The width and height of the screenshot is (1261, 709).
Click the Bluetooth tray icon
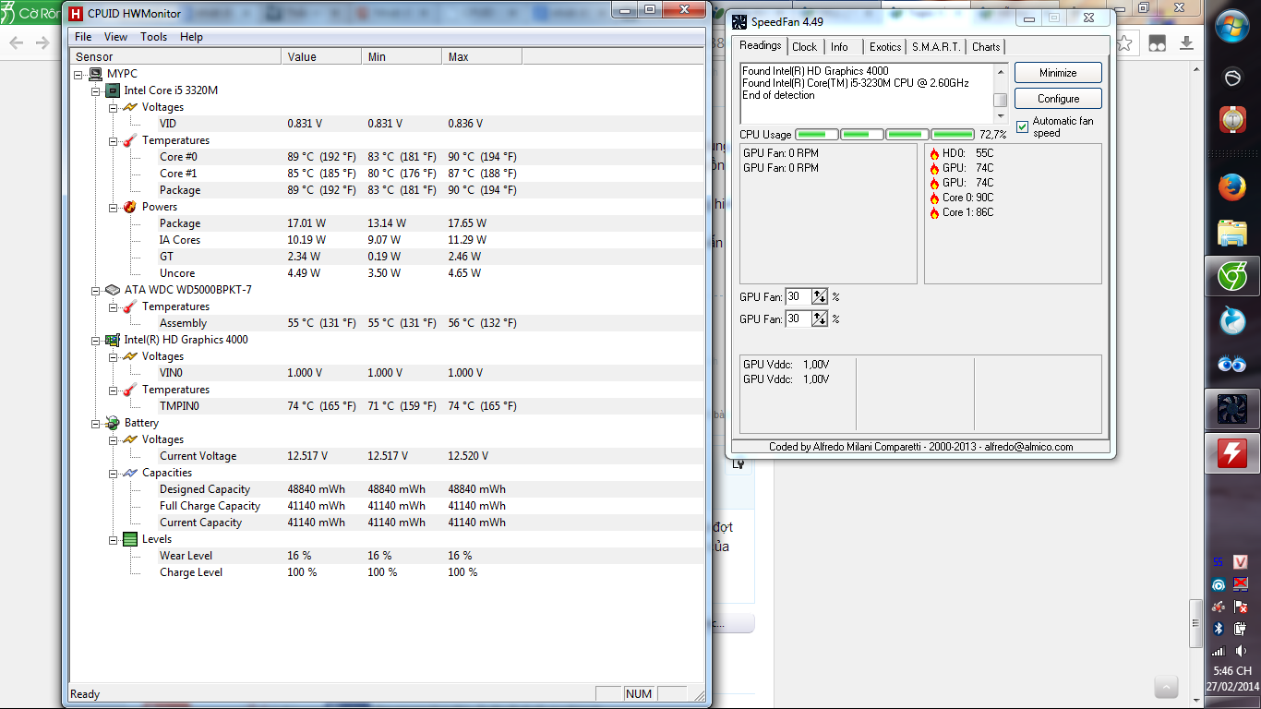pos(1219,629)
